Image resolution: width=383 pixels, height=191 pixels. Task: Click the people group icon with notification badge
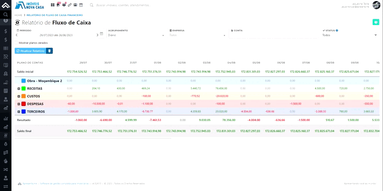click(64, 4)
